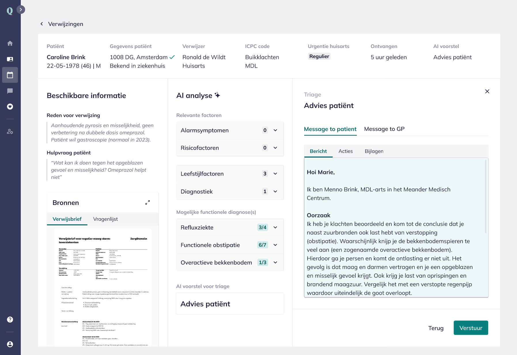The height and width of the screenshot is (355, 517).
Task: Click the message text area scrollbar
Action: [x=486, y=196]
